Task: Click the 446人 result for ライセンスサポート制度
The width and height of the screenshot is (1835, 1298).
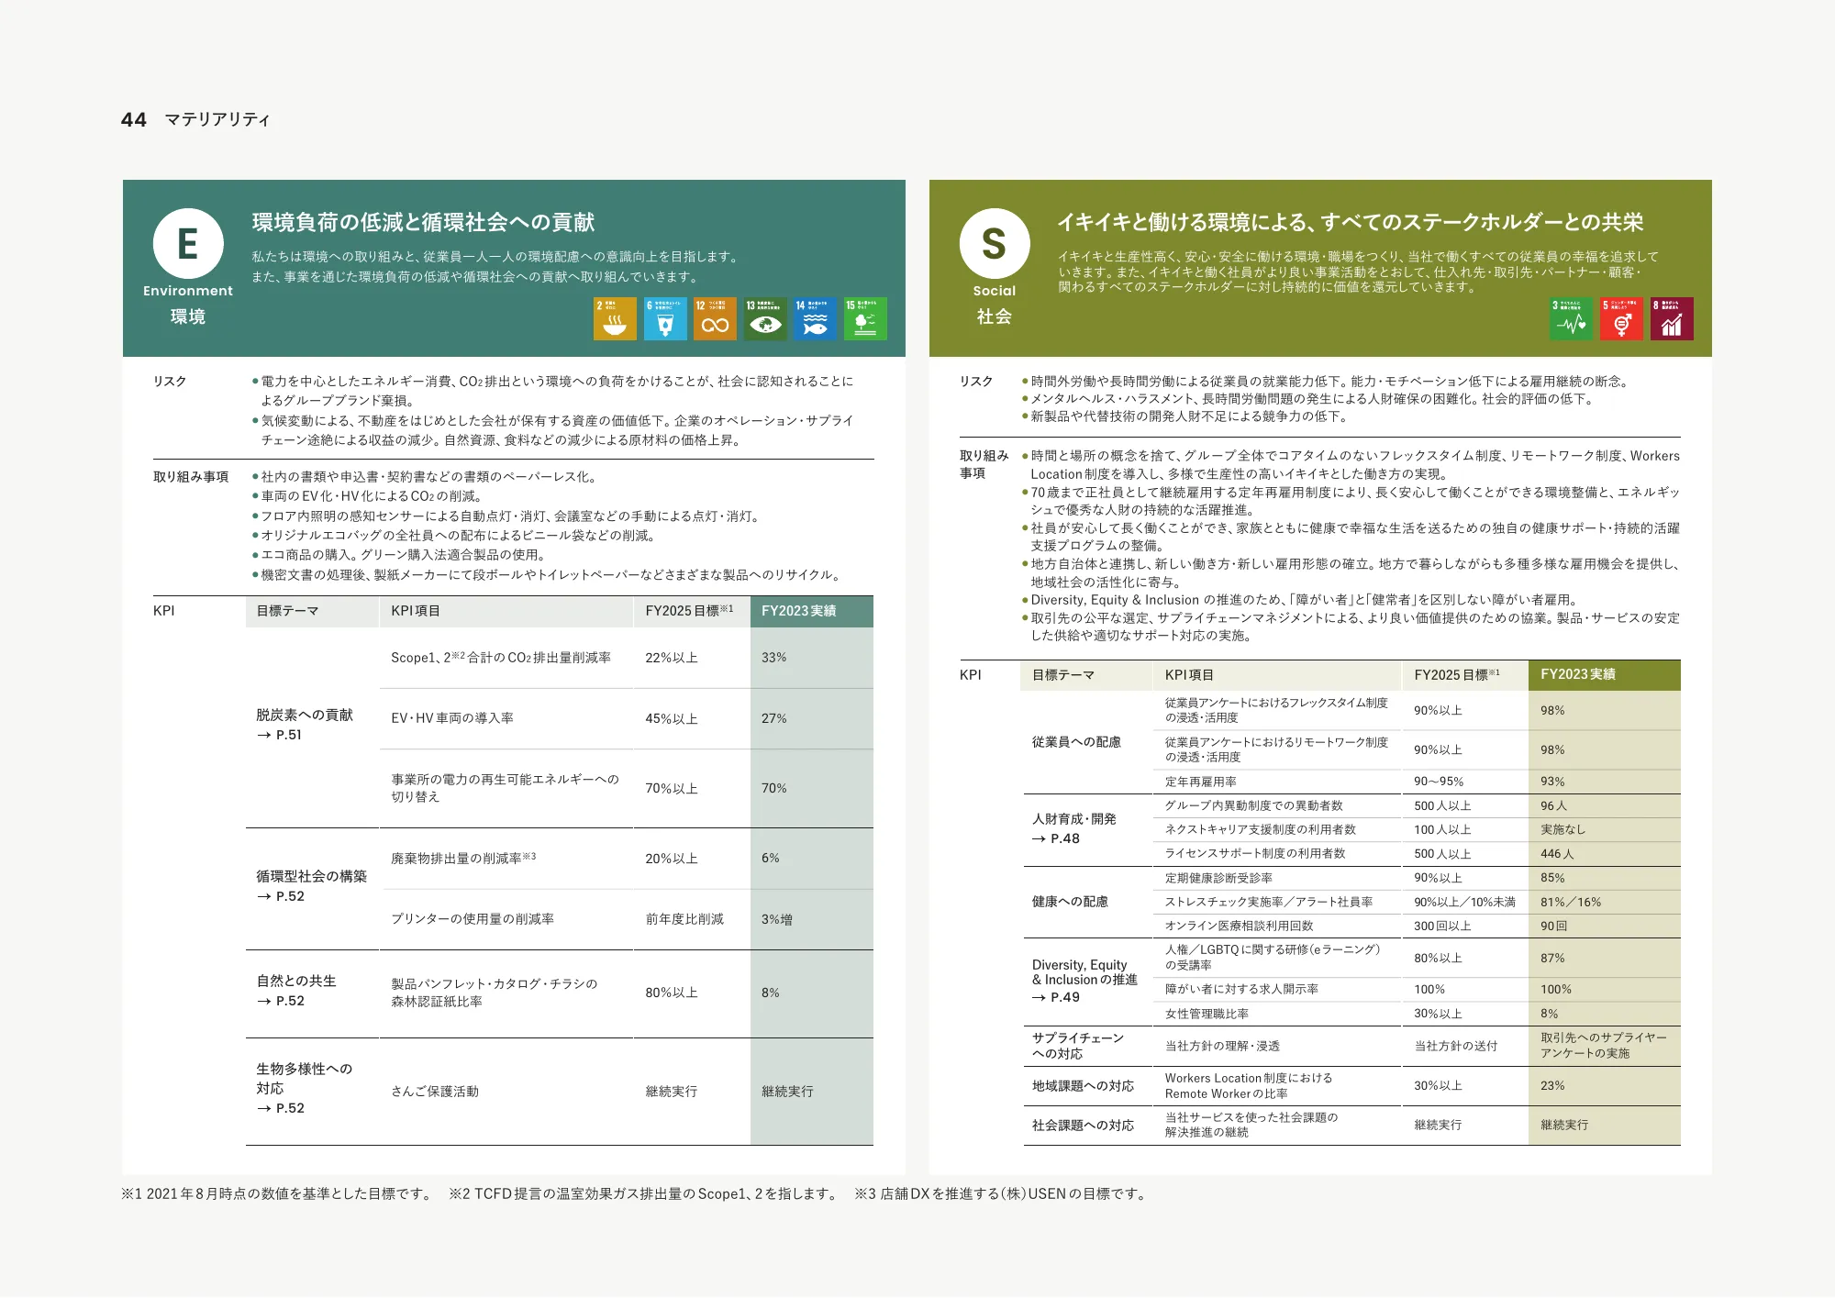Action: pos(1557,853)
